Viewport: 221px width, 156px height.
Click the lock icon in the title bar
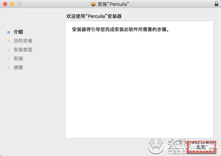point(216,4)
